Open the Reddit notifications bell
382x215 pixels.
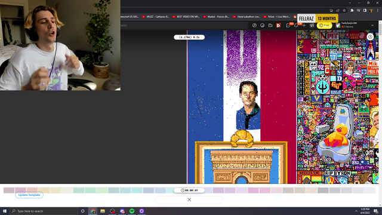(296, 25)
